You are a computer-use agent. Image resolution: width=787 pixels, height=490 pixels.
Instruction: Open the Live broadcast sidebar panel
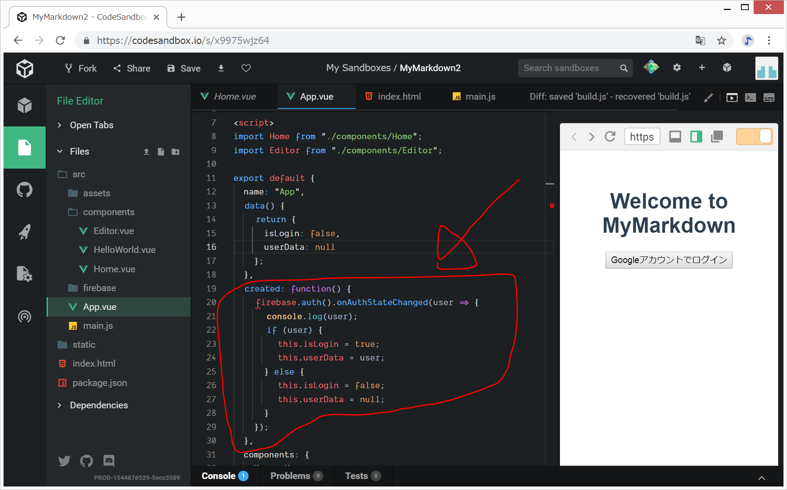click(x=25, y=316)
